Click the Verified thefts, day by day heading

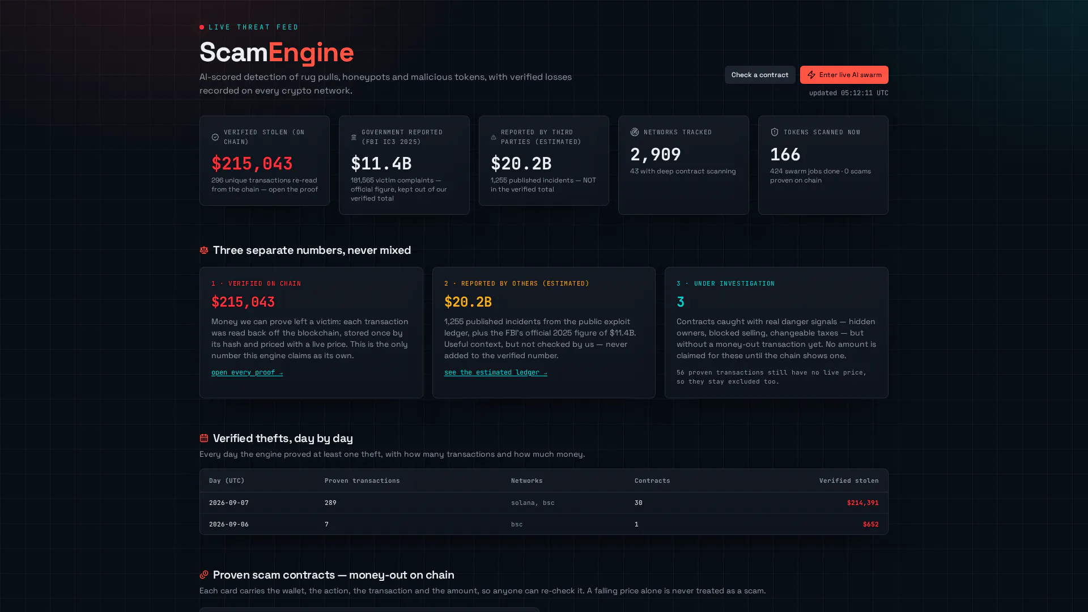pyautogui.click(x=283, y=438)
